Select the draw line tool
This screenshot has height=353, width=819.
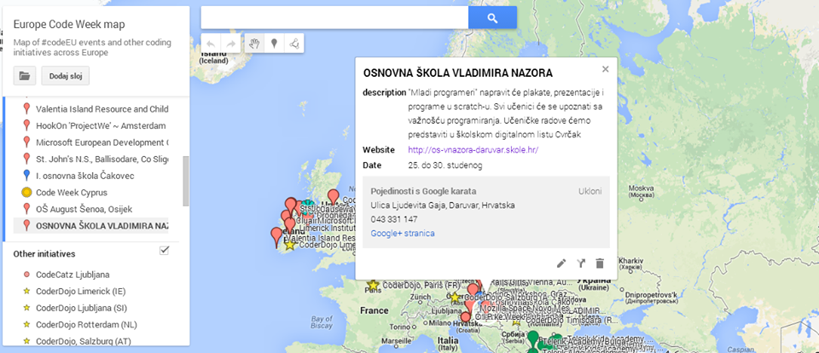pos(294,43)
